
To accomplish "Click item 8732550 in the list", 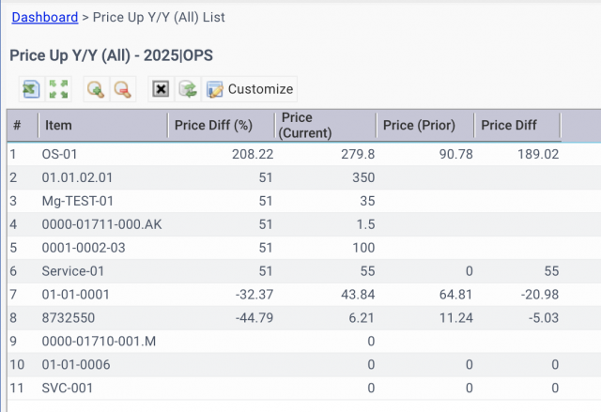I will 69,318.
